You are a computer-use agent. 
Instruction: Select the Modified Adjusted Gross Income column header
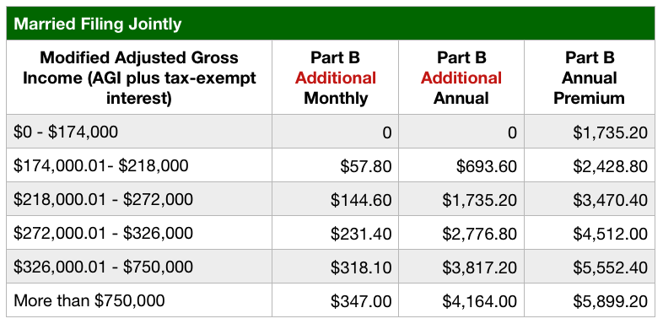click(x=139, y=78)
